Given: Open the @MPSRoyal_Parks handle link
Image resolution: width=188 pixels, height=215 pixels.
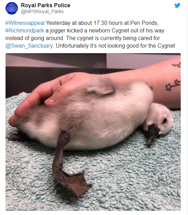Looking at the screenshot, I should coord(42,12).
